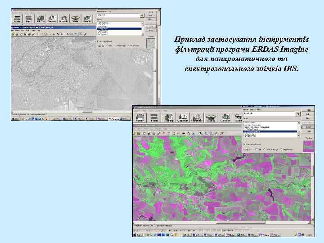Open Interpreter in the color ERDAS window
Screen dimensions: 324x243
coord(197,118)
